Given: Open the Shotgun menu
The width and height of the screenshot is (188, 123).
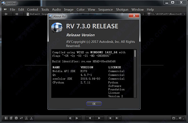Looking at the screenshot, I should point(122,9).
